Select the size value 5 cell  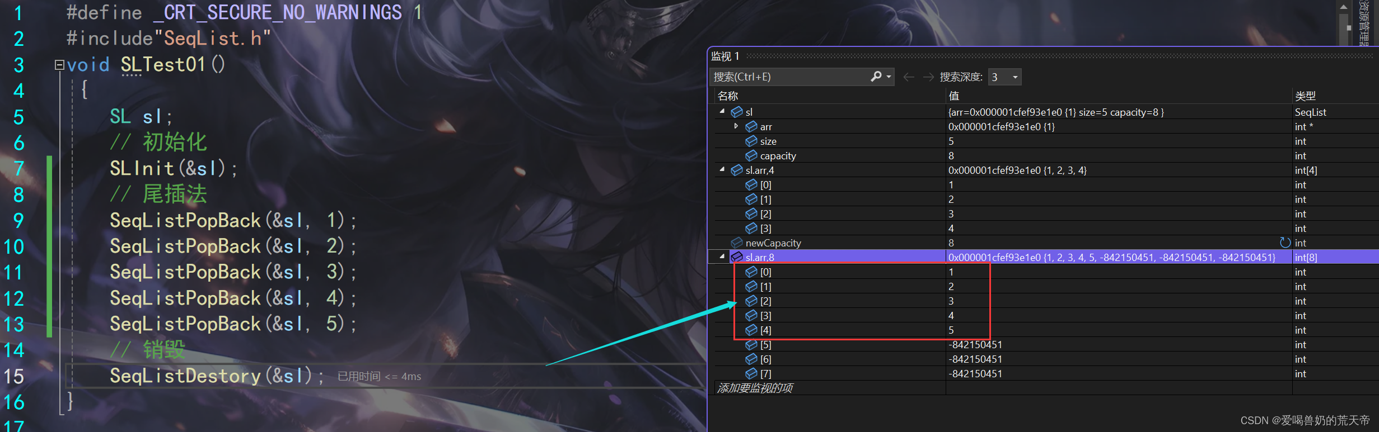pyautogui.click(x=1119, y=141)
